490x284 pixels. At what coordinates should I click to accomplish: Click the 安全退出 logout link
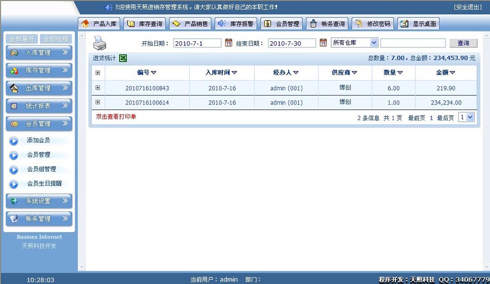click(468, 7)
